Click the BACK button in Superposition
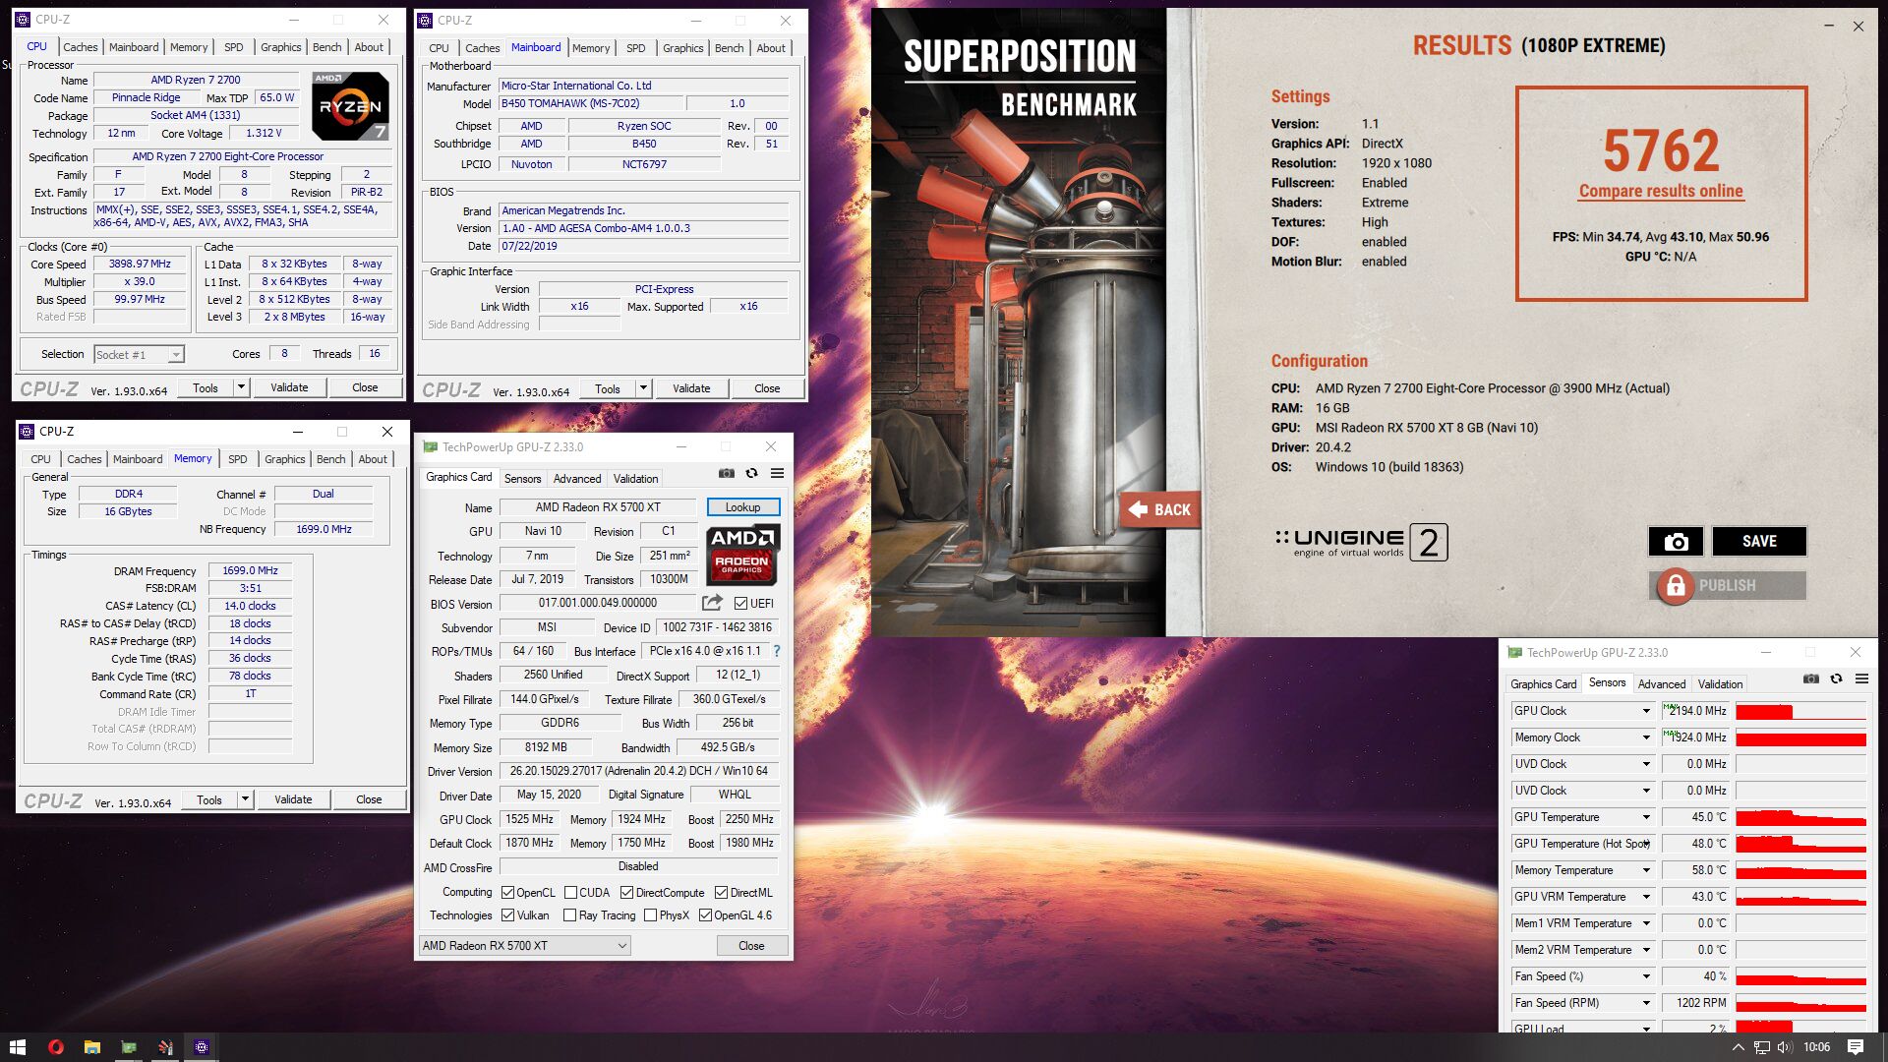Image resolution: width=1888 pixels, height=1062 pixels. tap(1160, 509)
